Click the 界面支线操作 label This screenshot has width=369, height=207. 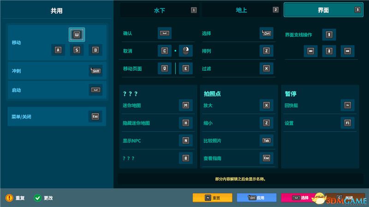[x=298, y=35]
